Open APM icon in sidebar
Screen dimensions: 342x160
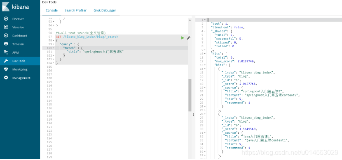(6, 53)
